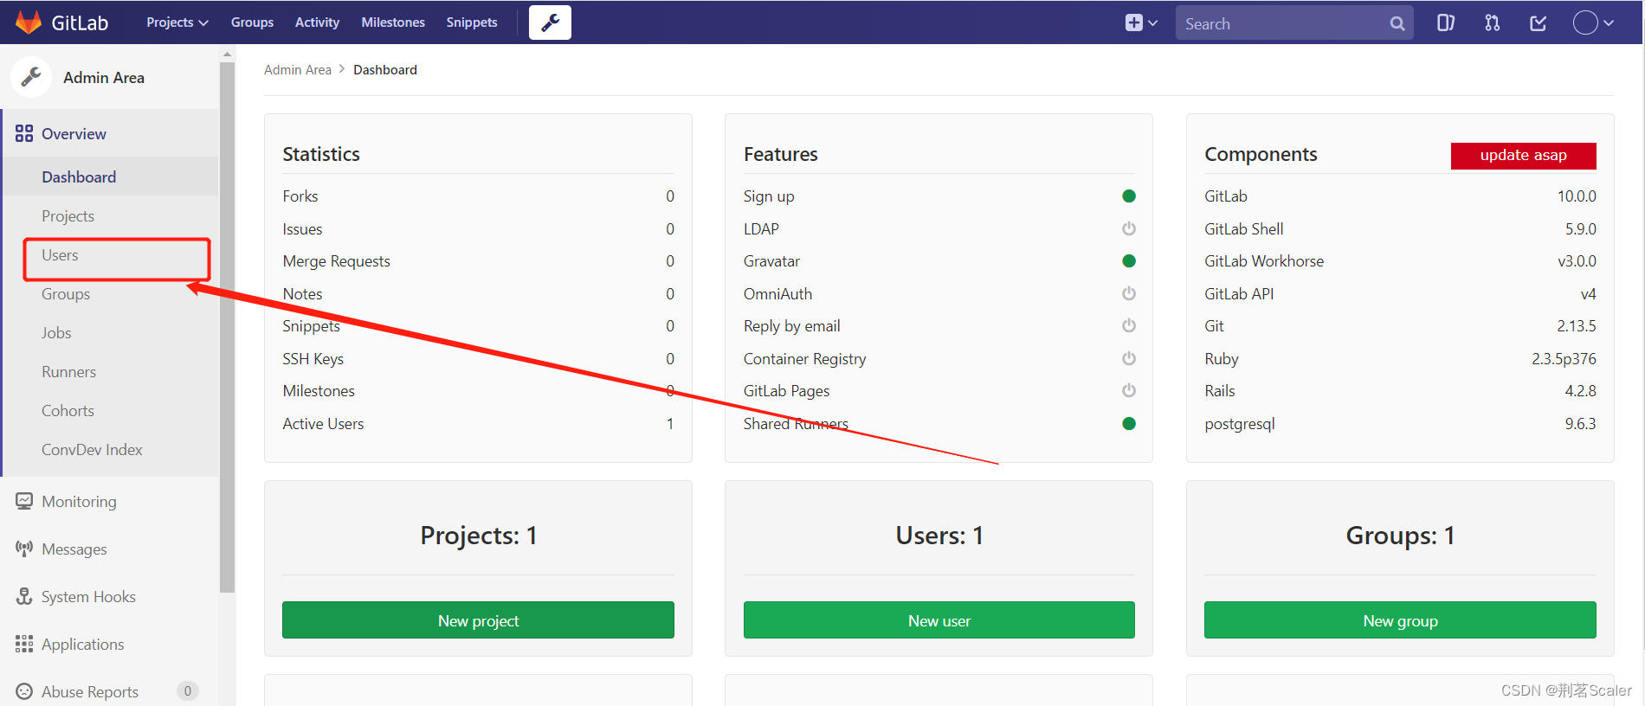
Task: Select Dashboard in the sidebar
Action: (111, 176)
